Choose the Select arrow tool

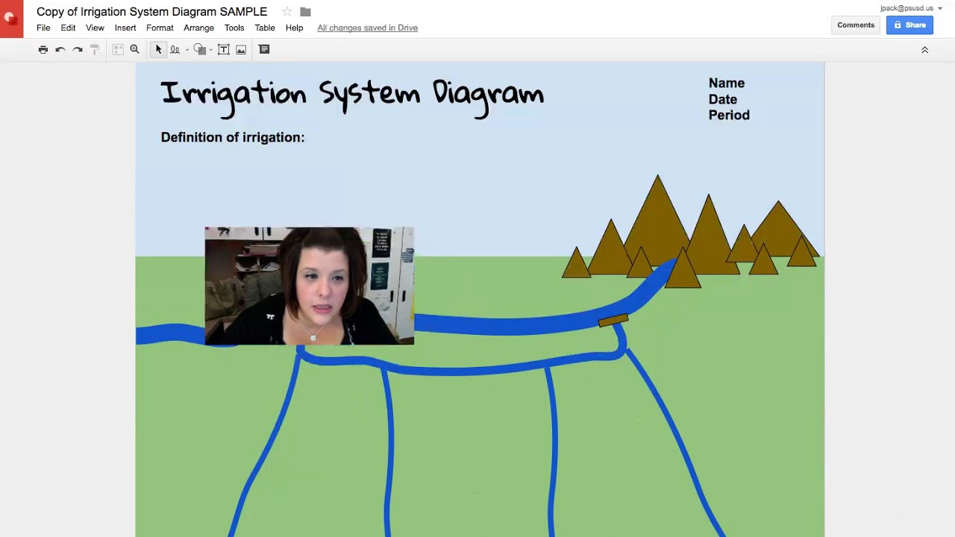click(x=158, y=49)
